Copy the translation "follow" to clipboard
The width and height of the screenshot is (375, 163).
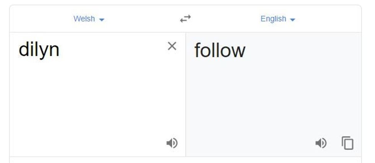[x=347, y=143]
